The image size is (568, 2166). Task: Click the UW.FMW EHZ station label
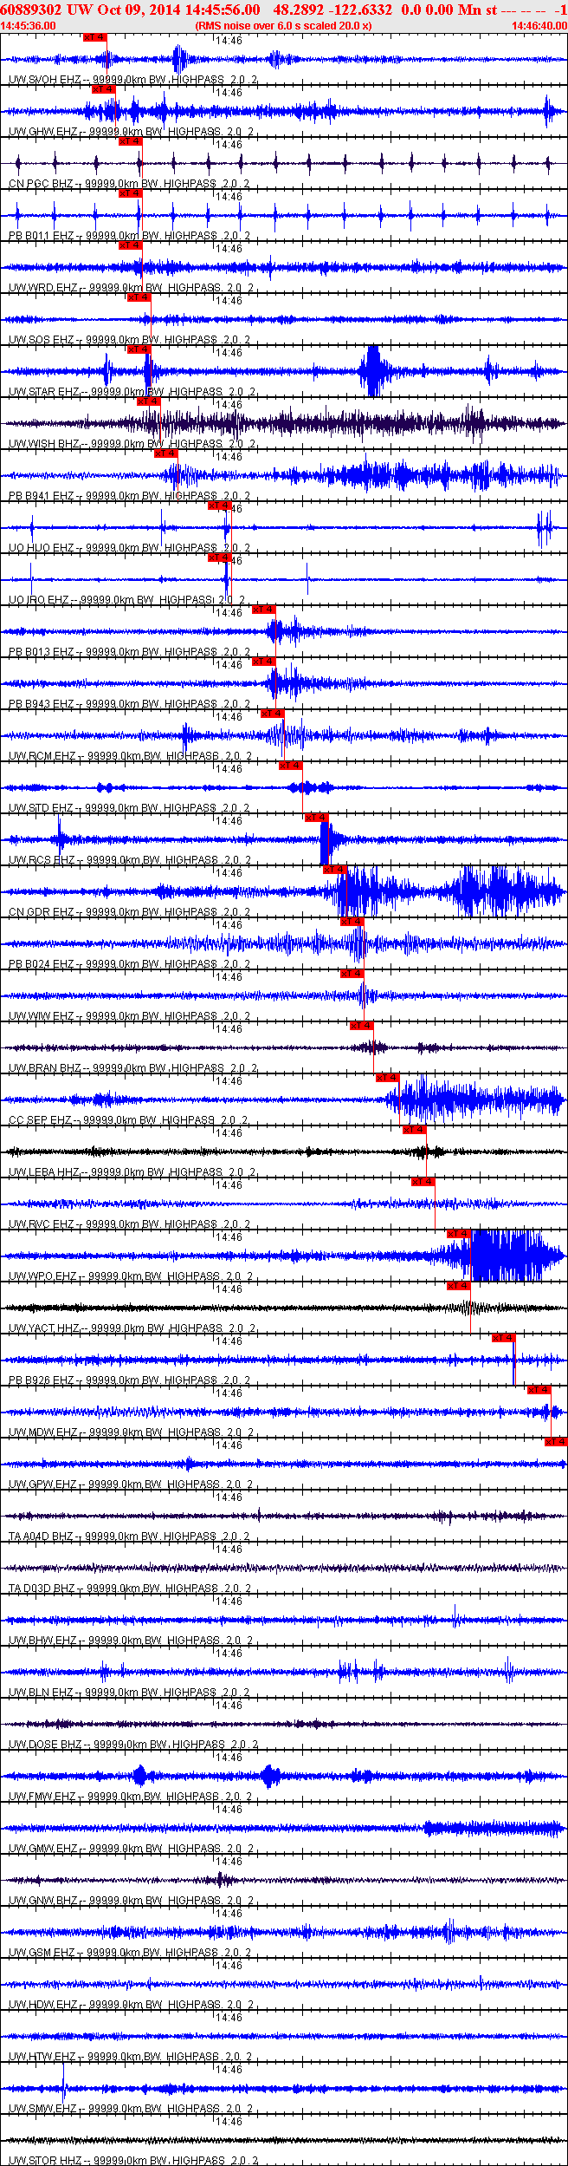43,1797
